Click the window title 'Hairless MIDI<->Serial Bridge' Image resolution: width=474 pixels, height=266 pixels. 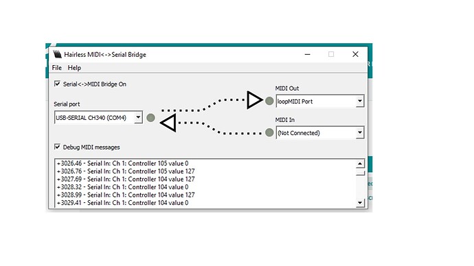[105, 55]
